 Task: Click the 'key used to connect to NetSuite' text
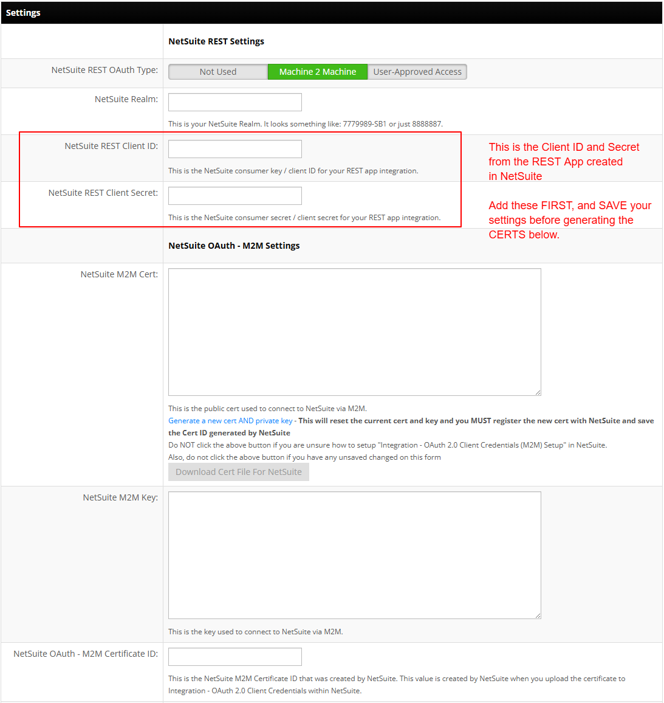256,632
